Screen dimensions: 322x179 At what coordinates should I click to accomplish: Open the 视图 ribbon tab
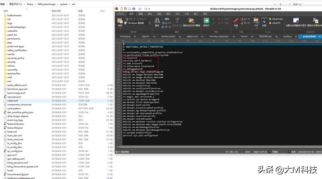[x=159, y=14]
